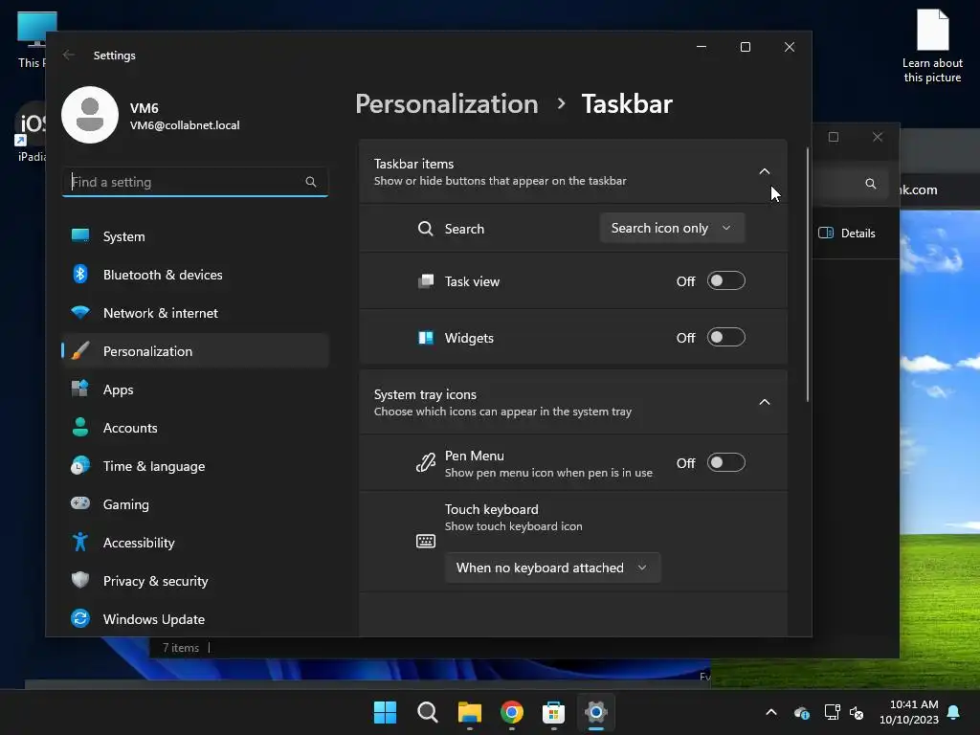Go to Network & internet settings
Viewport: 980px width, 735px height.
point(195,313)
